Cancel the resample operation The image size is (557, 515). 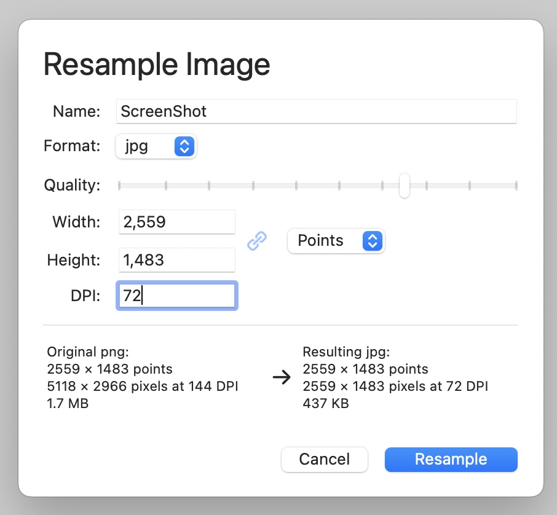coord(324,459)
